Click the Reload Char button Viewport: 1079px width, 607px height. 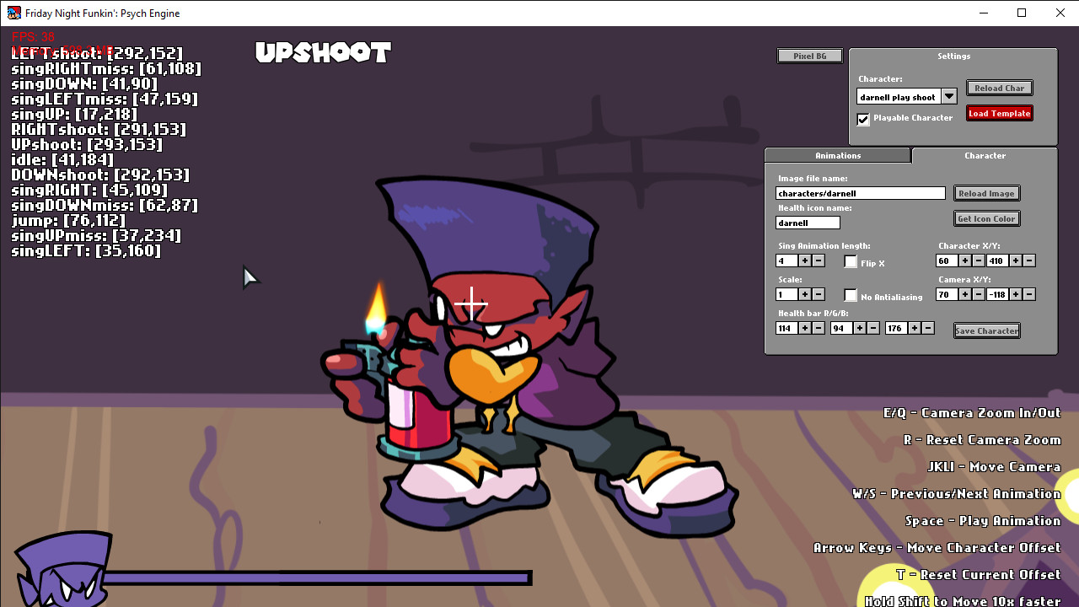[x=999, y=88]
